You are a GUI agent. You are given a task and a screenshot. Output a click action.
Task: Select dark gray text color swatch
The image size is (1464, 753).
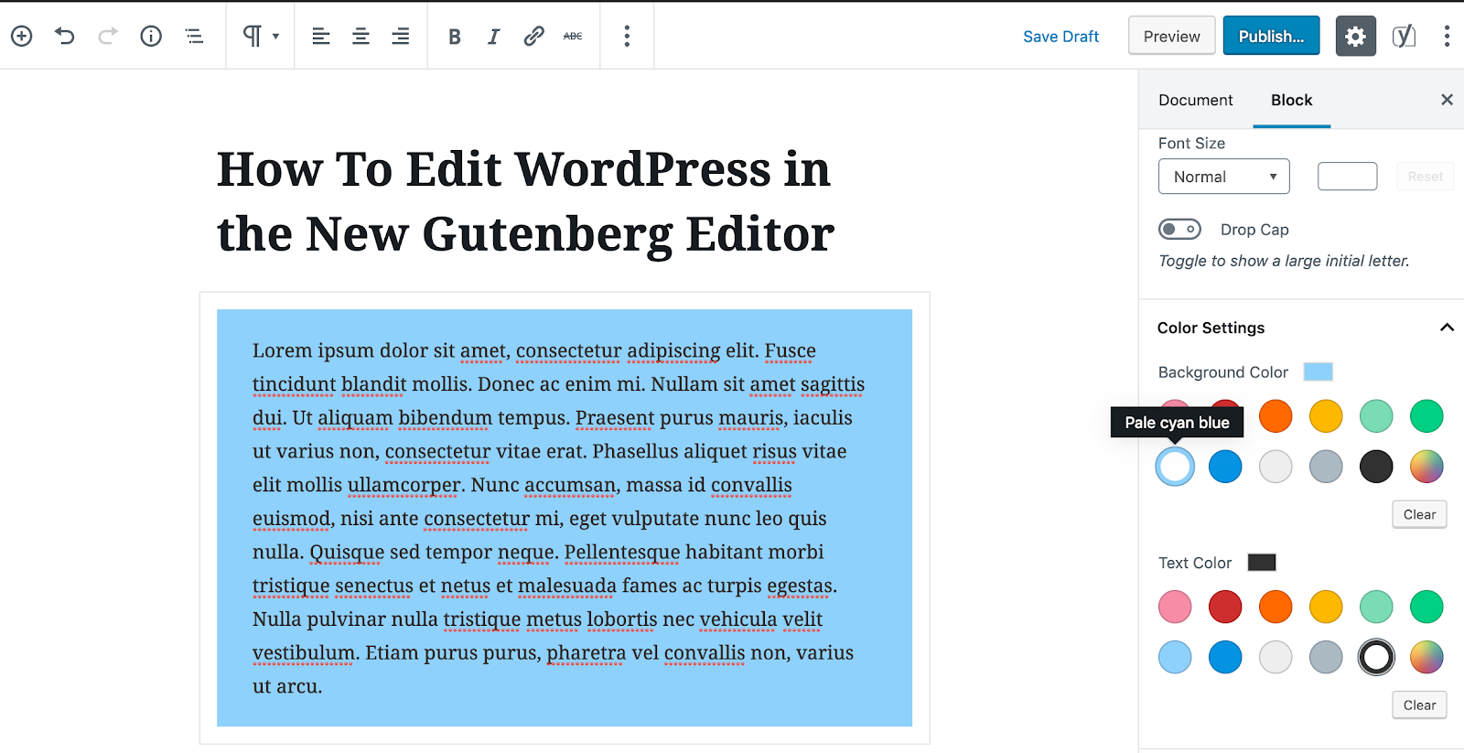pyautogui.click(x=1376, y=657)
